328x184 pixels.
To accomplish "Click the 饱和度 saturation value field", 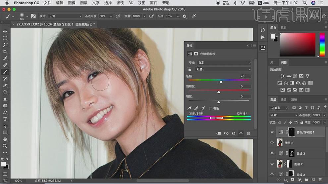I will pyautogui.click(x=246, y=87).
